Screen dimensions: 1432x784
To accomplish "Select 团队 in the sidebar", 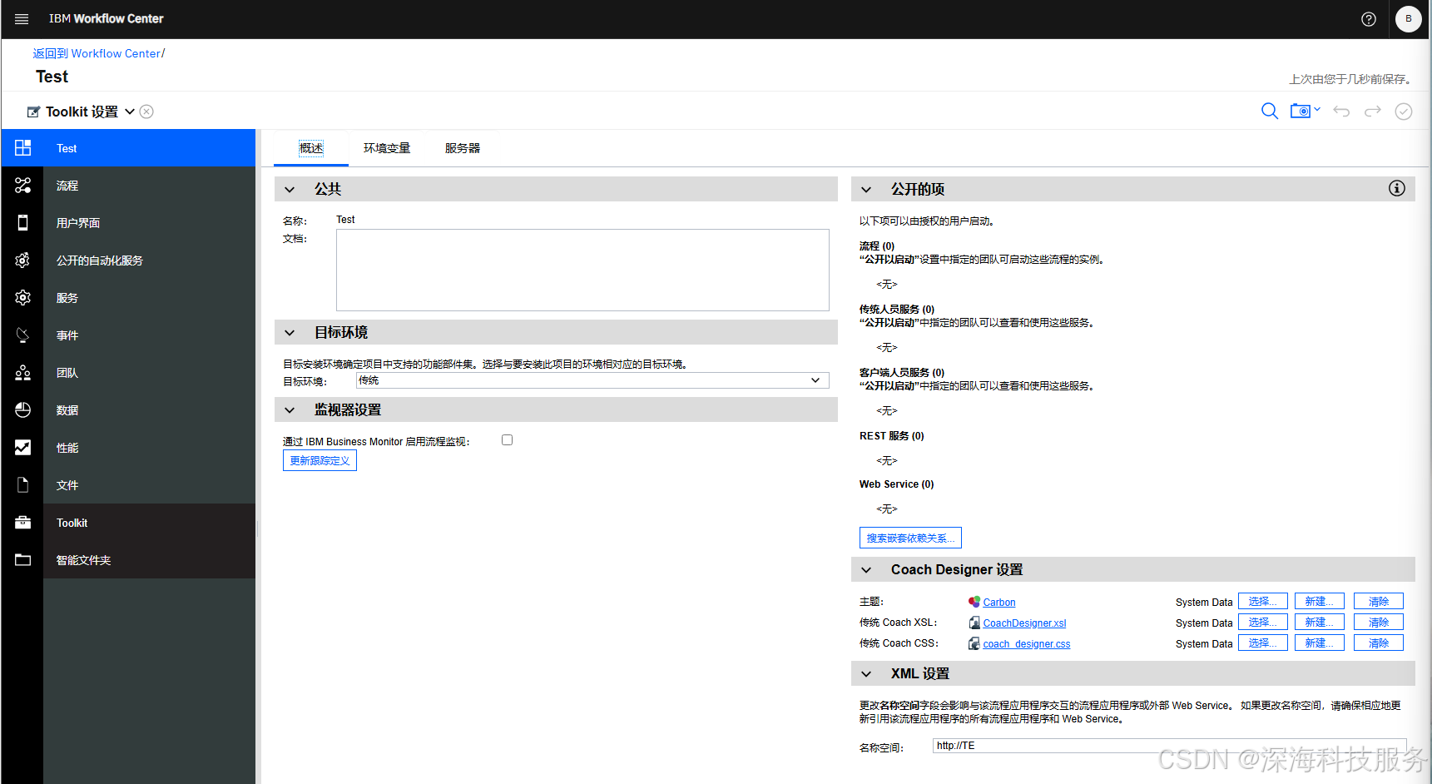I will [67, 373].
